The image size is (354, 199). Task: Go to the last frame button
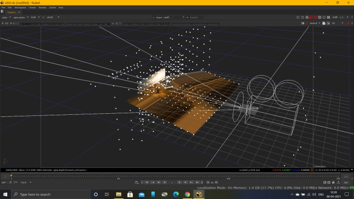tap(197, 182)
